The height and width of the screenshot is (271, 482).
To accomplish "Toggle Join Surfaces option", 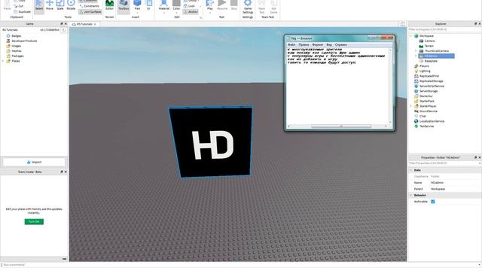I will click(x=90, y=12).
